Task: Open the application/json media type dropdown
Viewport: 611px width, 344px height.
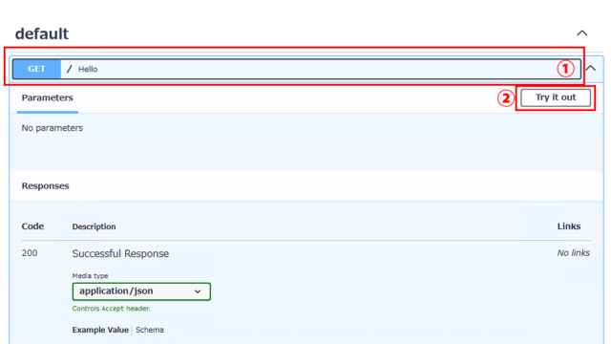Action: (x=141, y=291)
